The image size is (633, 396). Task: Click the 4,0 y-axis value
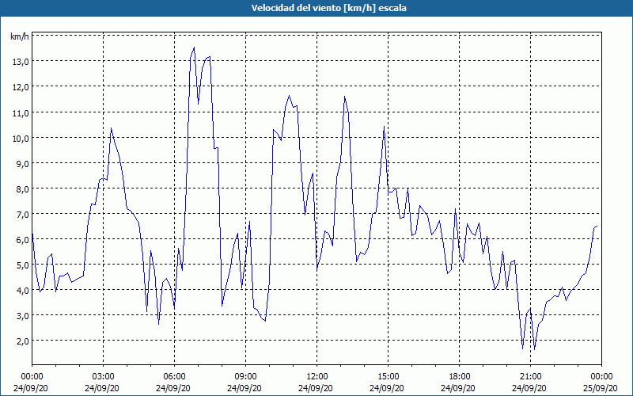tap(22, 290)
